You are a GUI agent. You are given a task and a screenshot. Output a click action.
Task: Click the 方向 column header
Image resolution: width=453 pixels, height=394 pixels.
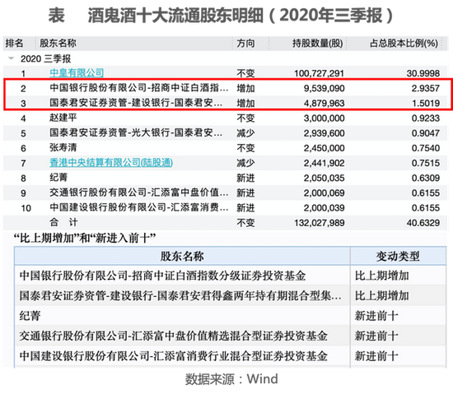click(245, 44)
